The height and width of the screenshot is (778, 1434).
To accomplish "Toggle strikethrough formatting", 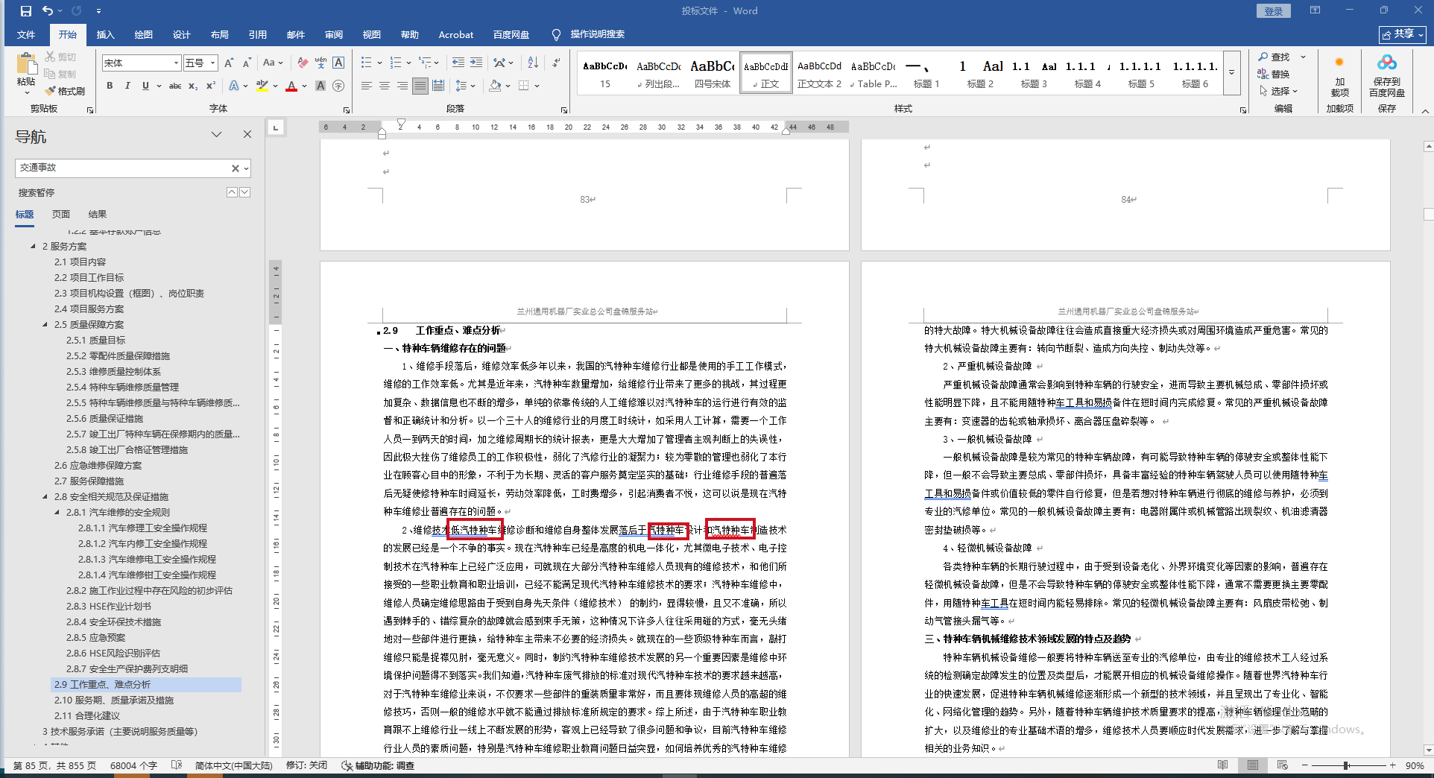I will click(175, 86).
